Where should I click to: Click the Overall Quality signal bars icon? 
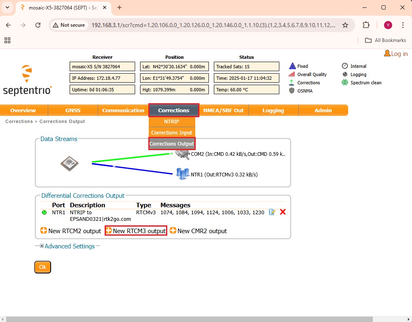292,74
